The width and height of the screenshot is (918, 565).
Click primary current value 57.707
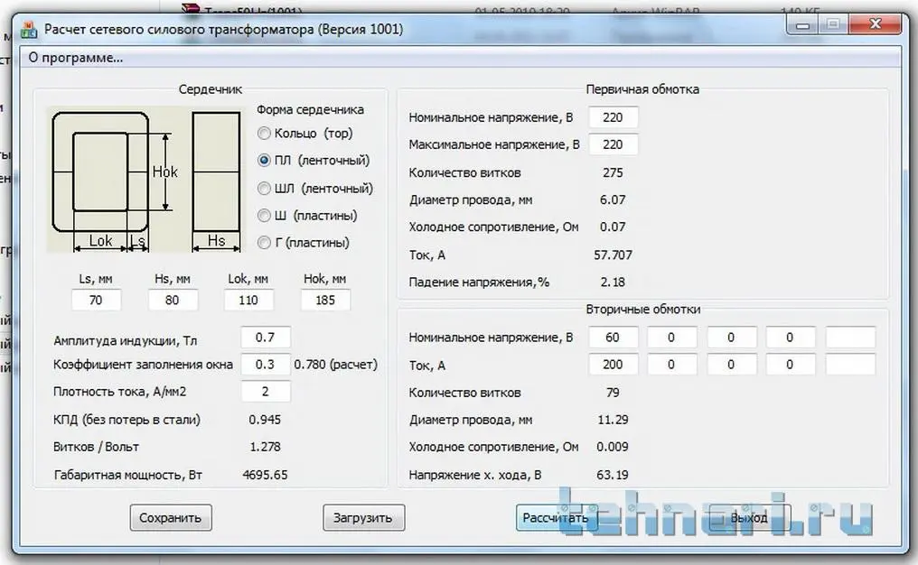613,255
